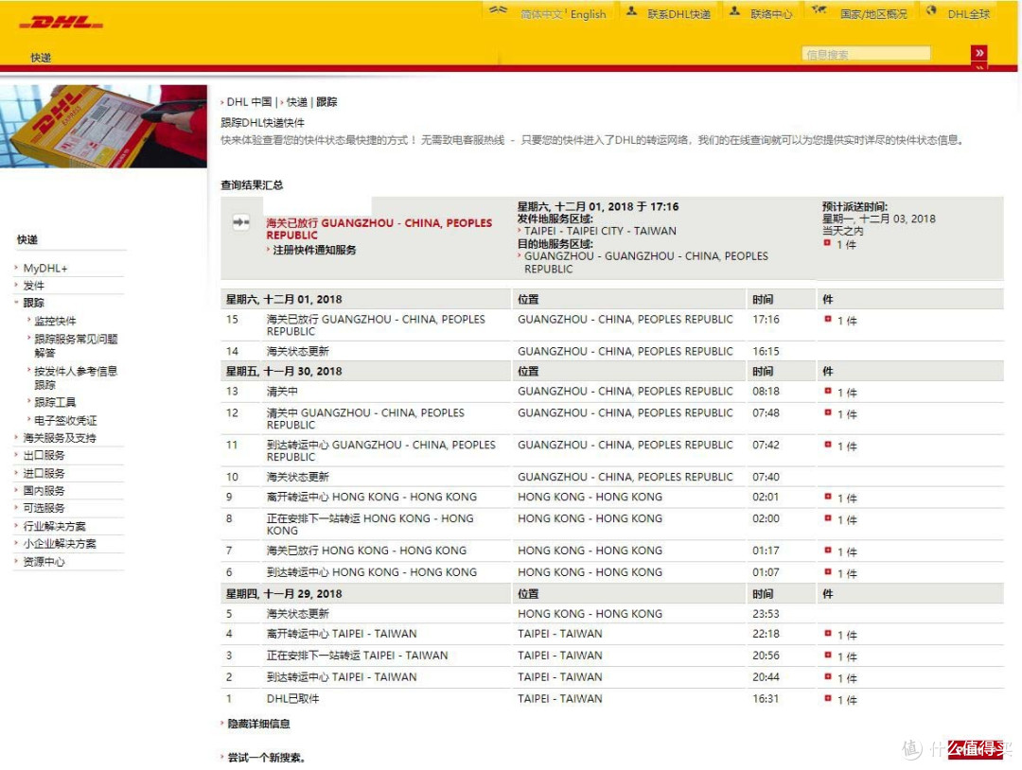Screen dimensions: 1022x770
Task: Click piece icon in row 4
Action: point(828,633)
